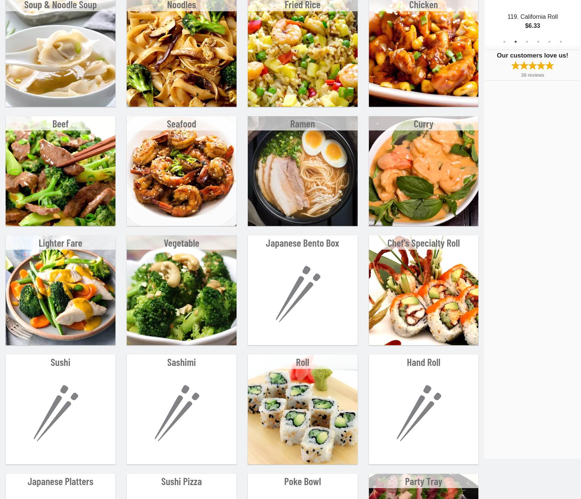
Task: Open the Ramen category tile
Action: [303, 171]
